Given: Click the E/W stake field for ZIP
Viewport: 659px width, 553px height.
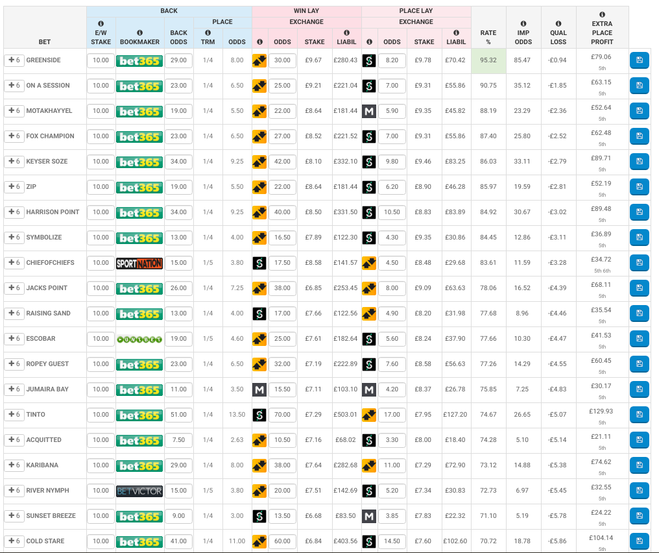Looking at the screenshot, I should 101,187.
